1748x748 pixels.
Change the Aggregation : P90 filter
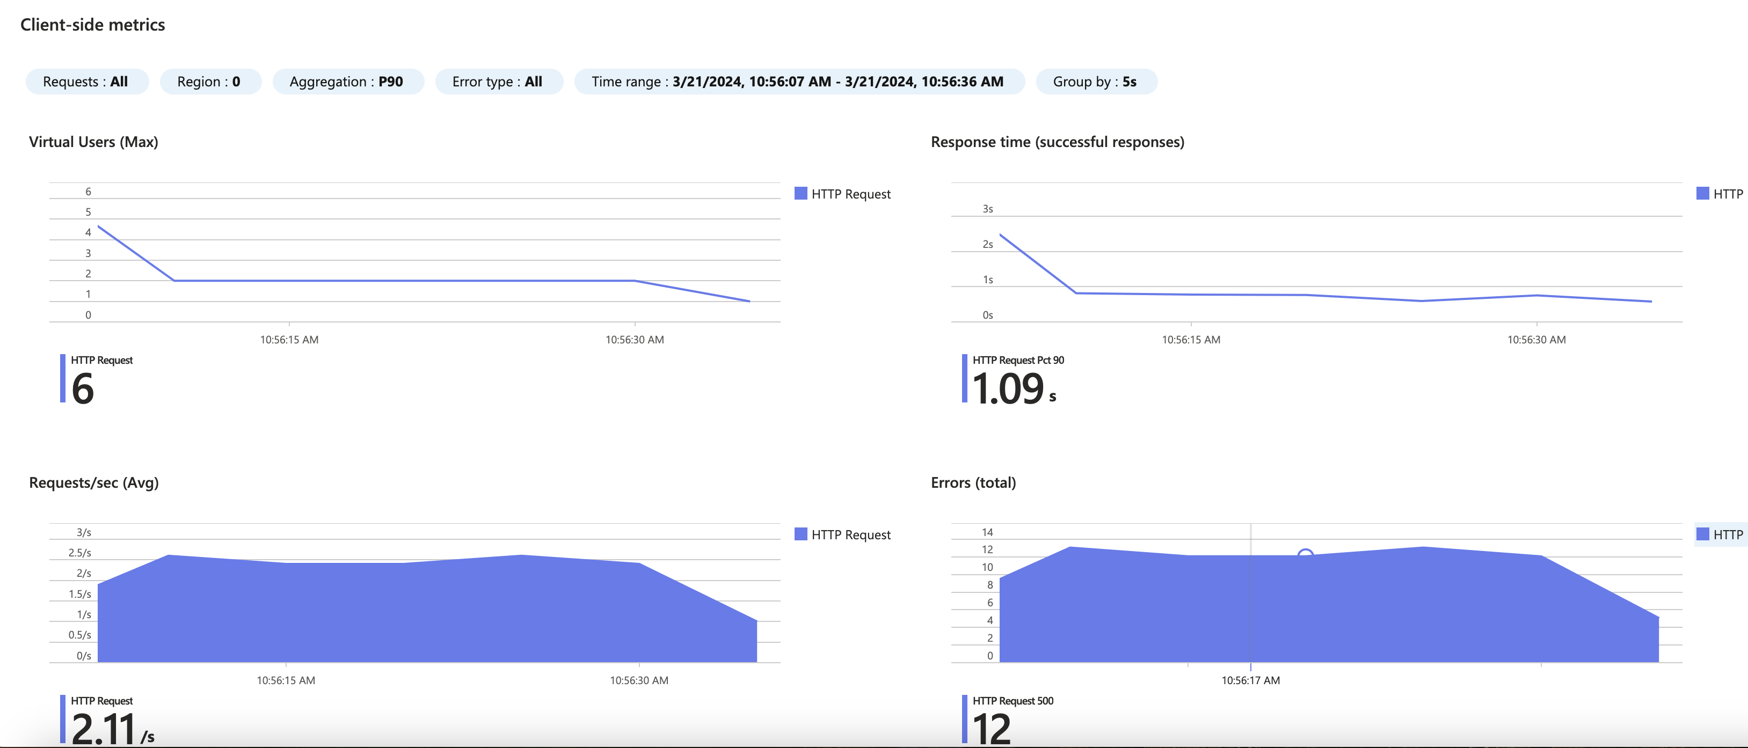pyautogui.click(x=346, y=82)
